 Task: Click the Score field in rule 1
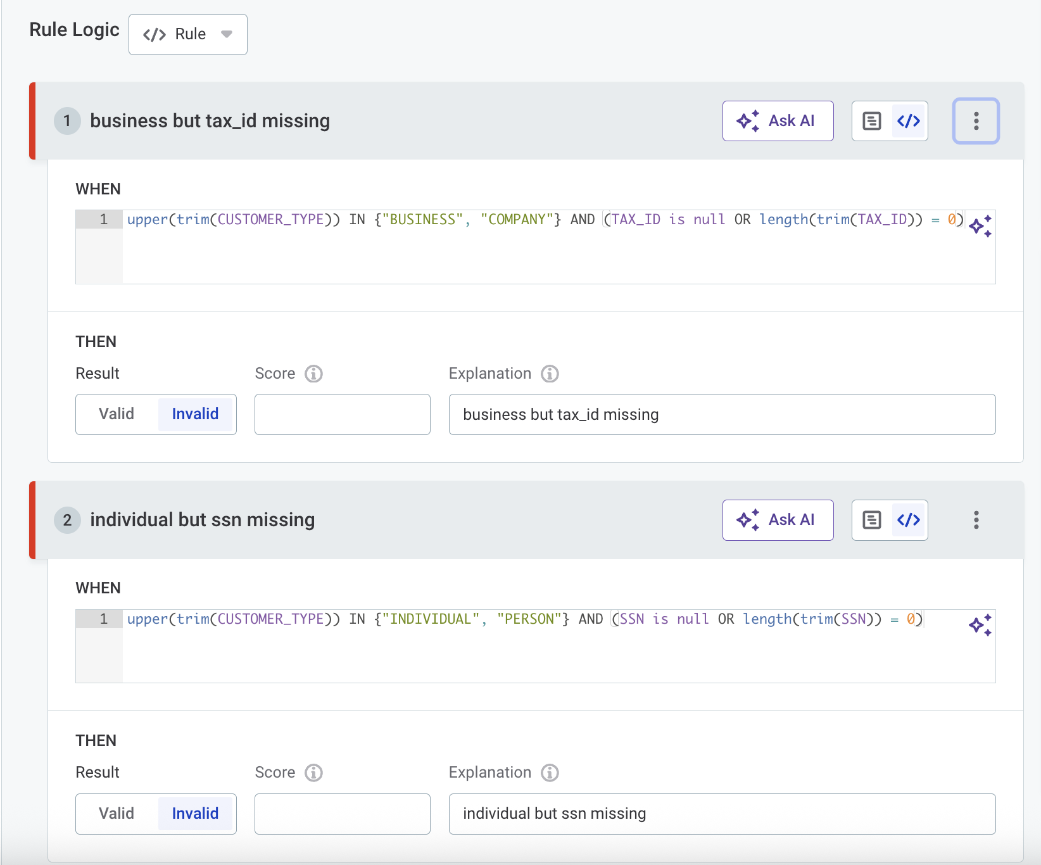(342, 414)
